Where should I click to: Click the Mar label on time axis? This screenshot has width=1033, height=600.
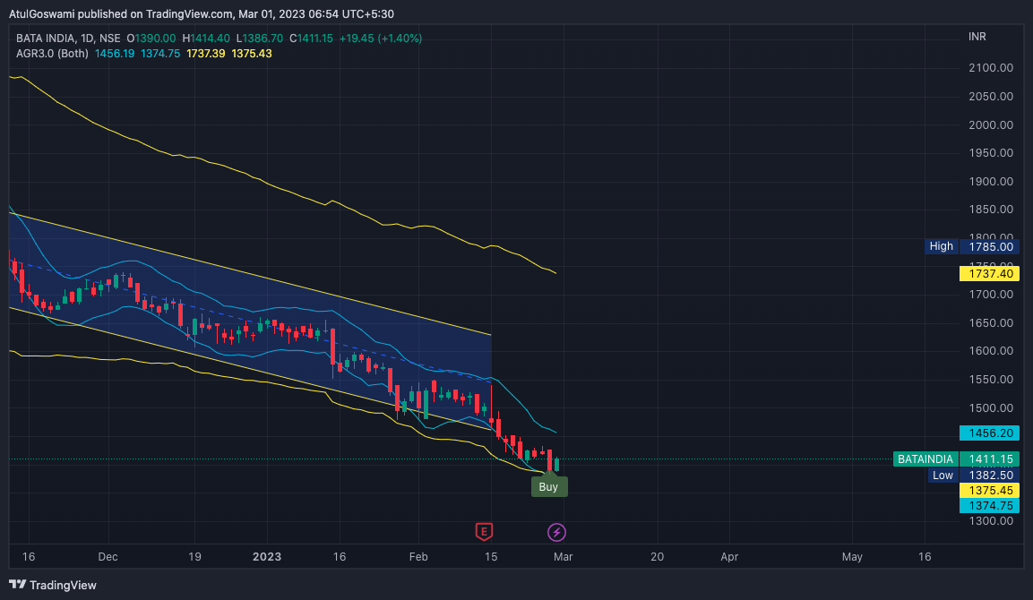[564, 556]
